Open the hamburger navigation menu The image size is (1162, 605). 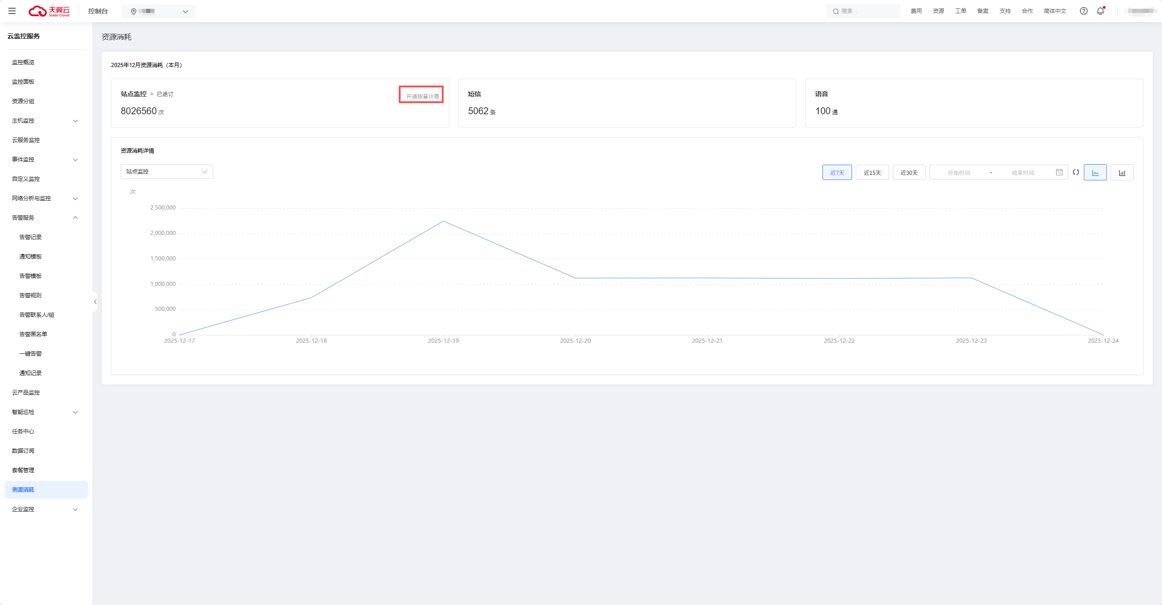pos(12,11)
